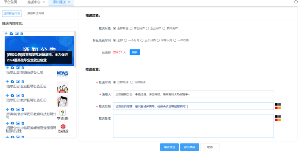Click cloud upload icon for 企业招聘公告汇总
Viewport: 298px width, 152px height.
12,81
